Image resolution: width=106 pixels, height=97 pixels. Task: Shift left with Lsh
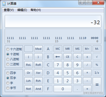click(x=29, y=81)
